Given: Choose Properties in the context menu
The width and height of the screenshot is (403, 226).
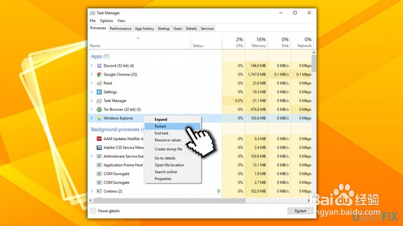Looking at the screenshot, I should tap(173, 179).
